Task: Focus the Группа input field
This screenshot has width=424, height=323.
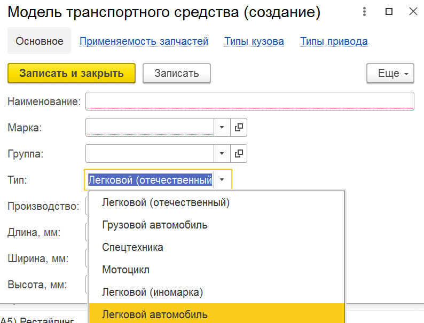Action: [150, 154]
